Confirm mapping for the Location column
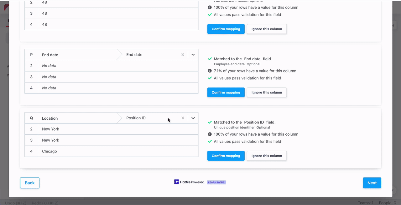The width and height of the screenshot is (401, 205). click(x=226, y=156)
